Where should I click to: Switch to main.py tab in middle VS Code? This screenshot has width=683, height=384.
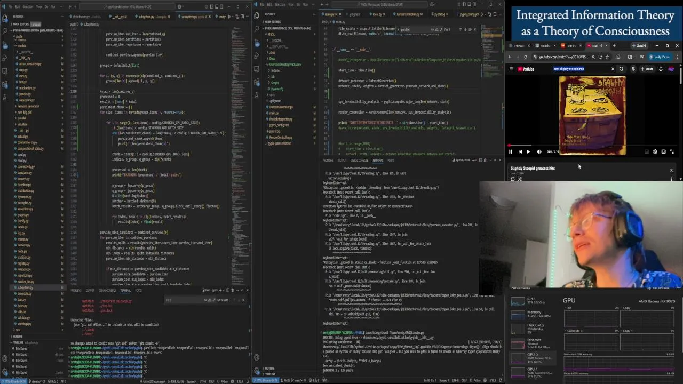pos(331,14)
